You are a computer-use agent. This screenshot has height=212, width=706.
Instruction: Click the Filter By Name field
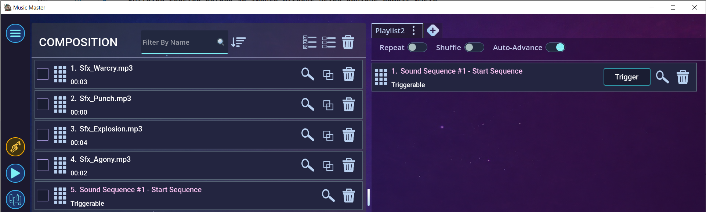(x=178, y=42)
